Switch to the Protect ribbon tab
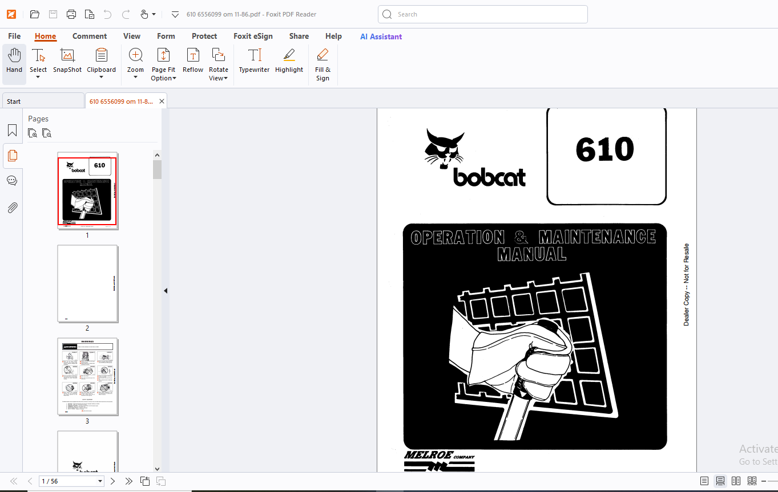The height and width of the screenshot is (492, 778). coord(204,36)
